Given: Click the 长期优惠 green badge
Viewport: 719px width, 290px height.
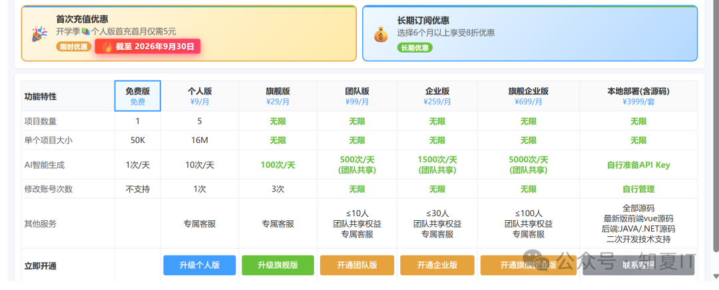Looking at the screenshot, I should click(x=415, y=48).
